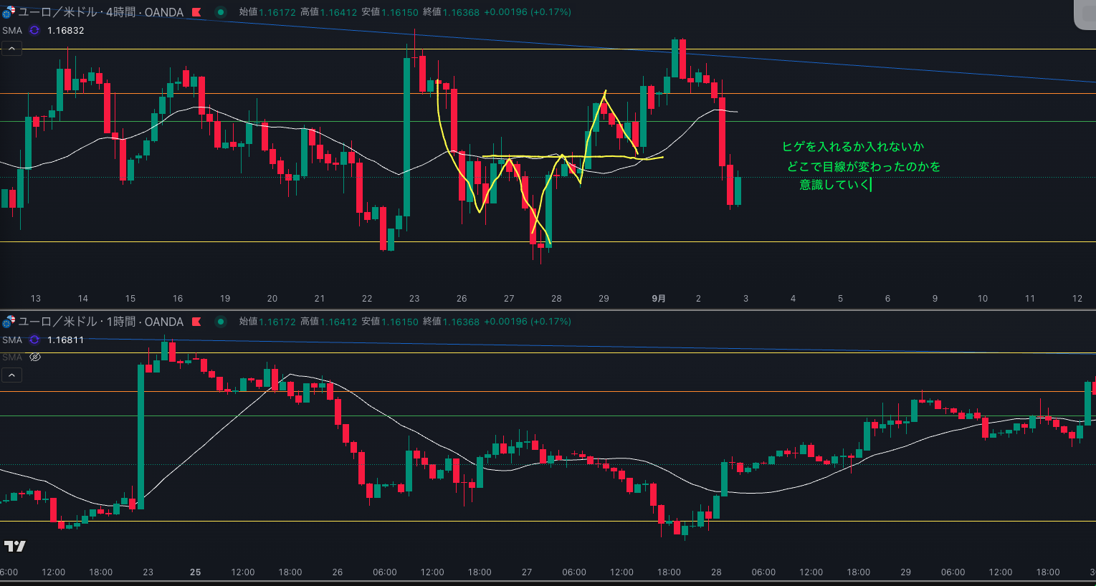Click the red flag icon on 4時間 chart

(x=196, y=12)
